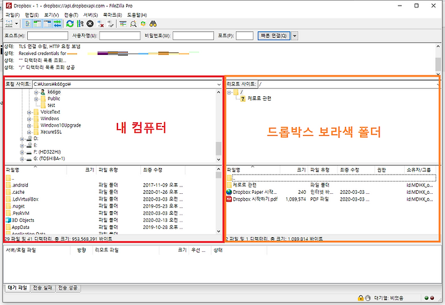Toggle the message log display
This screenshot has width=445, height=305.
[28, 24]
